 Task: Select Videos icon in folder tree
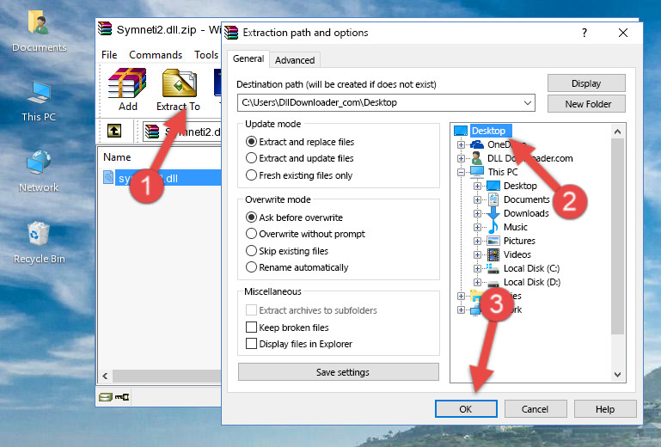[x=493, y=254]
